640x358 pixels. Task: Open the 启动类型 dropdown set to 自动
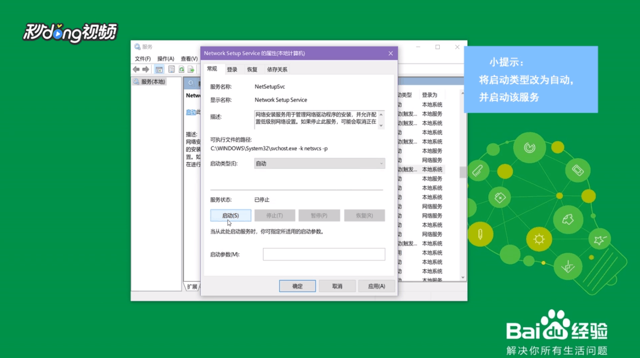coord(319,164)
